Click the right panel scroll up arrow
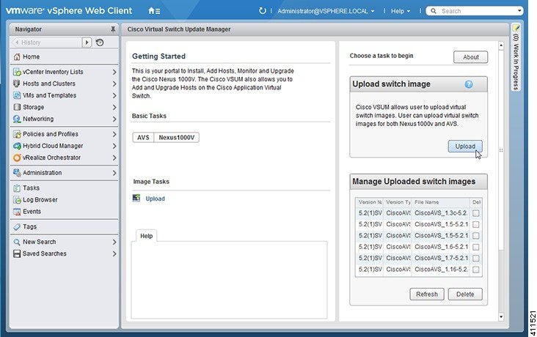The width and height of the screenshot is (537, 337). tap(501, 45)
